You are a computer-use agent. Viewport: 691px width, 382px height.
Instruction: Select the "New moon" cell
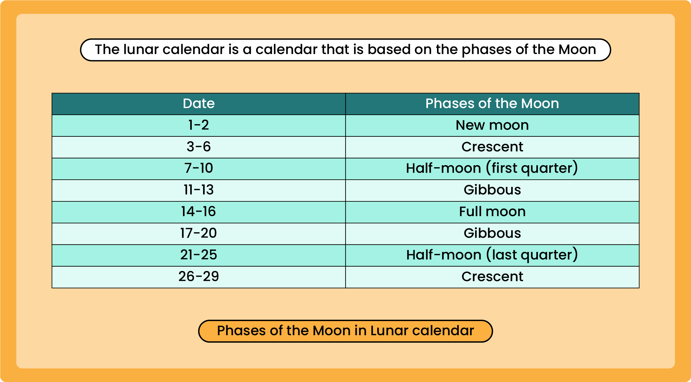pyautogui.click(x=492, y=125)
